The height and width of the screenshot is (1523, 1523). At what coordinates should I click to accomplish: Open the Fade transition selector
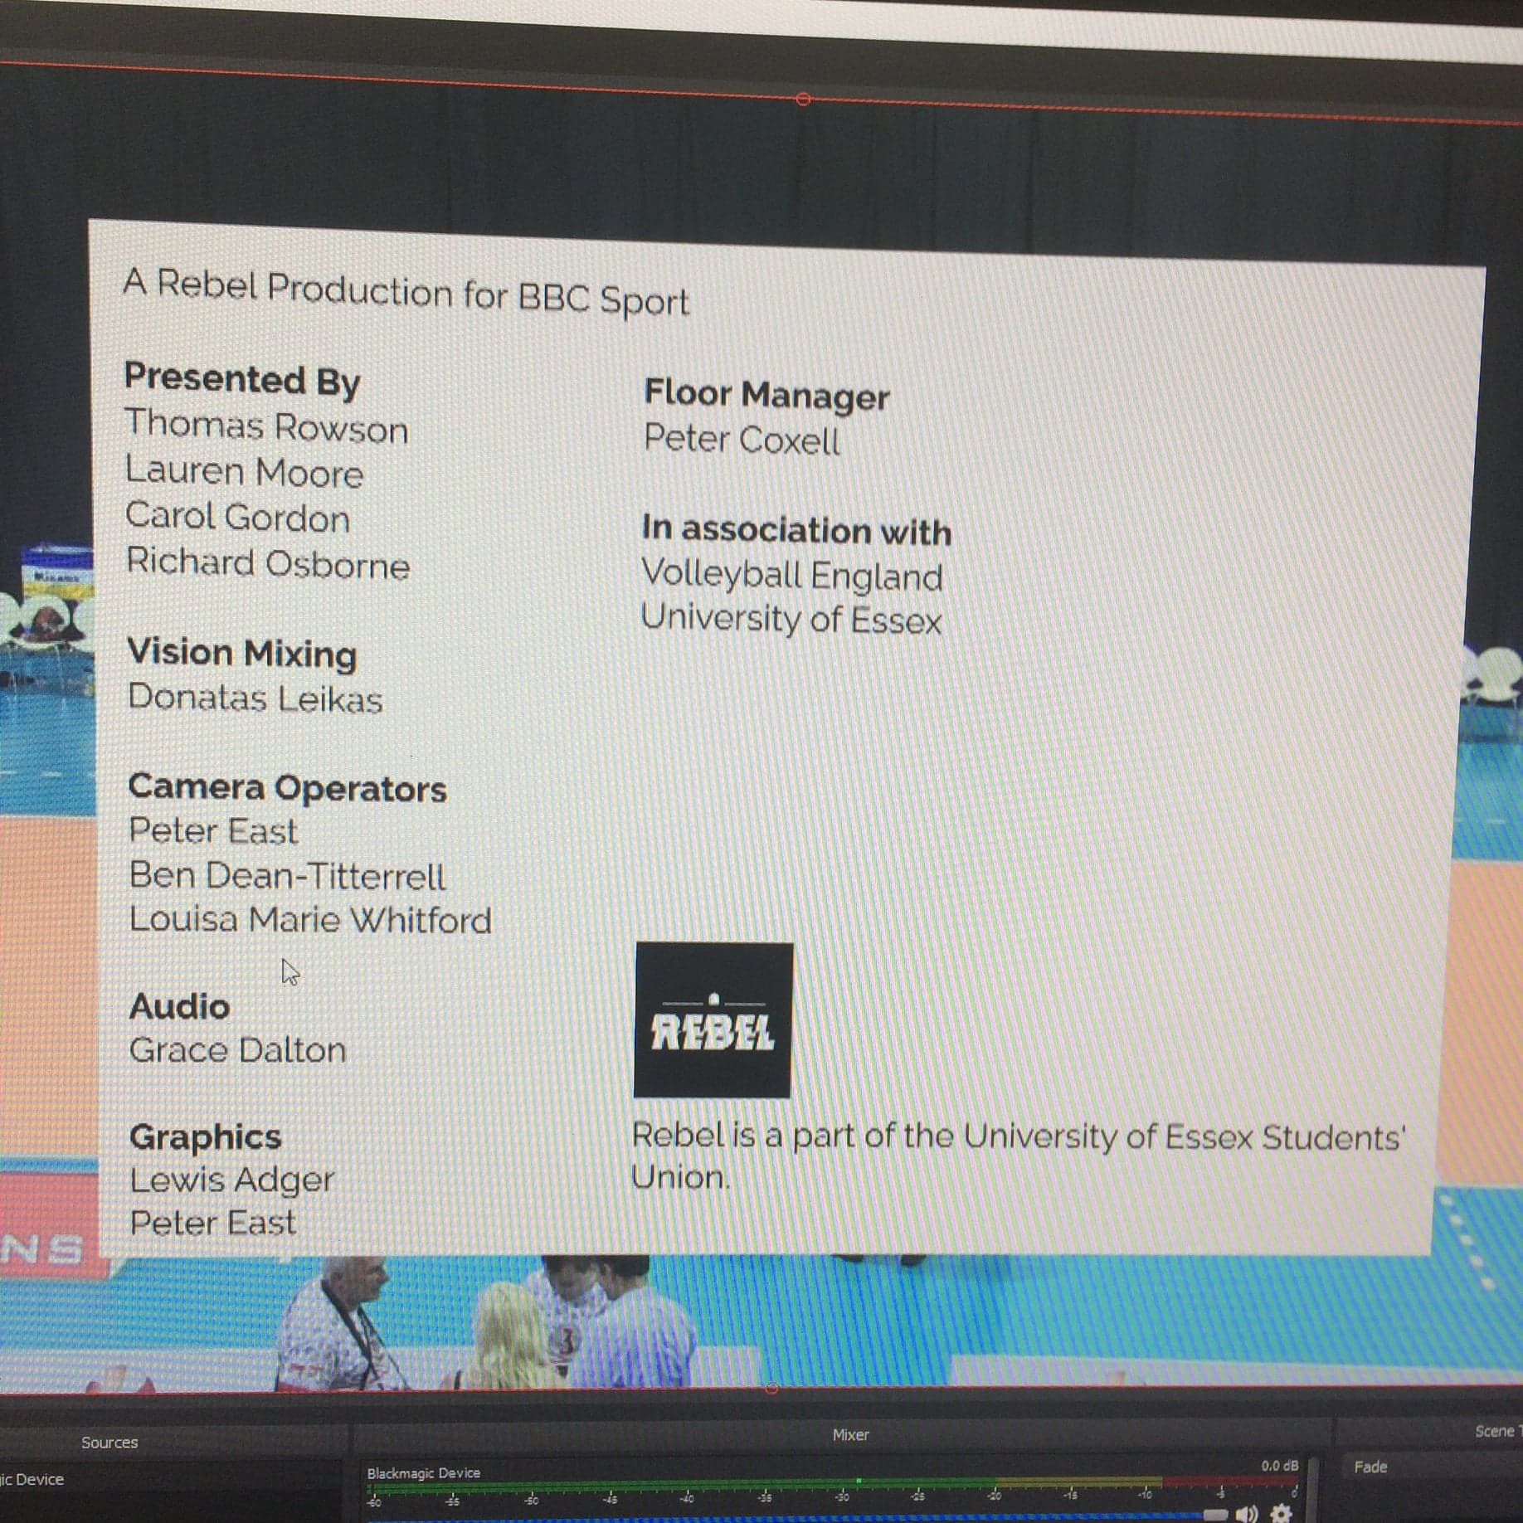click(x=1372, y=1467)
